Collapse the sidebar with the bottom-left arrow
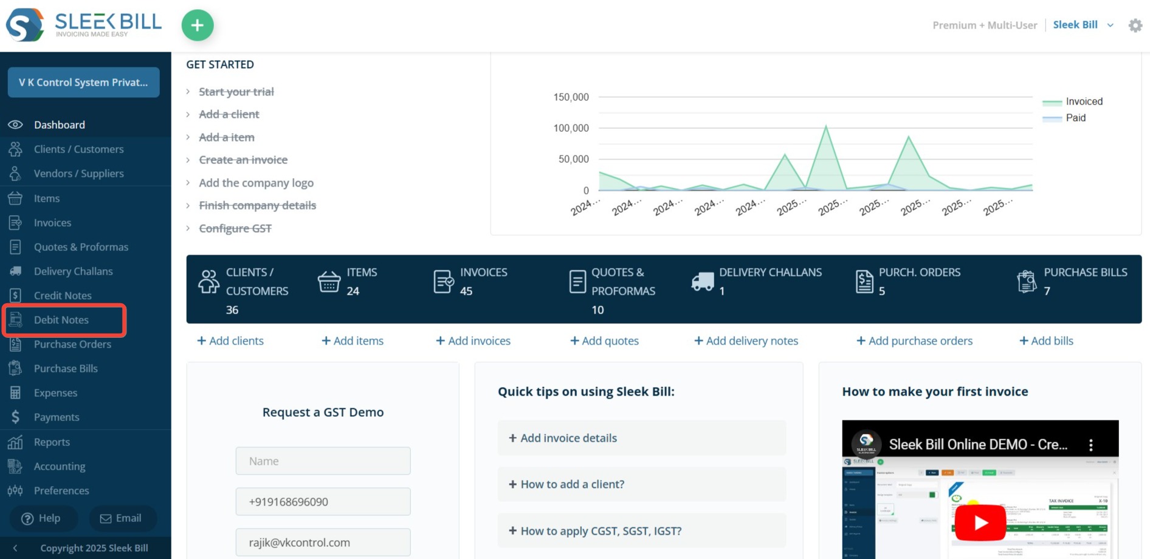This screenshot has height=559, width=1150. tap(15, 548)
